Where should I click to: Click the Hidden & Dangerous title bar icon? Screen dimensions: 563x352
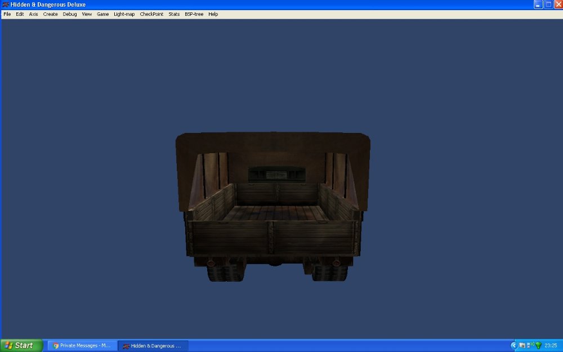coord(6,5)
